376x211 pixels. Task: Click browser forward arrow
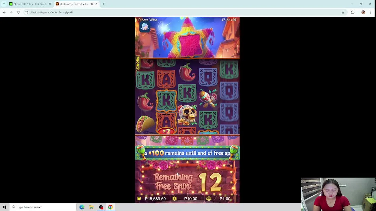click(x=11, y=12)
